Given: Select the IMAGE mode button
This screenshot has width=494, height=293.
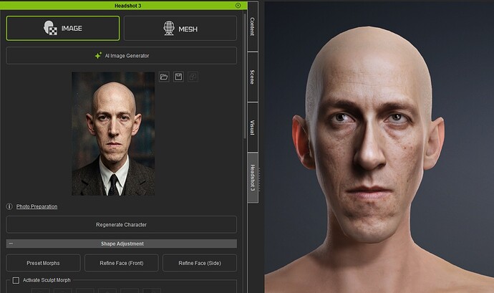Looking at the screenshot, I should (63, 29).
